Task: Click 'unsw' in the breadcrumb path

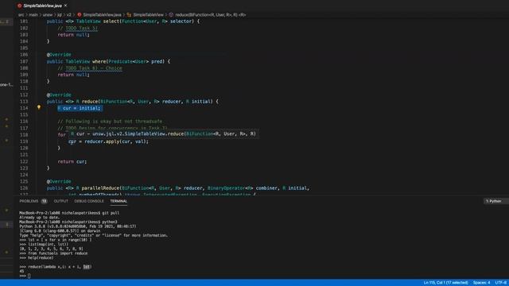Action: click(x=48, y=14)
